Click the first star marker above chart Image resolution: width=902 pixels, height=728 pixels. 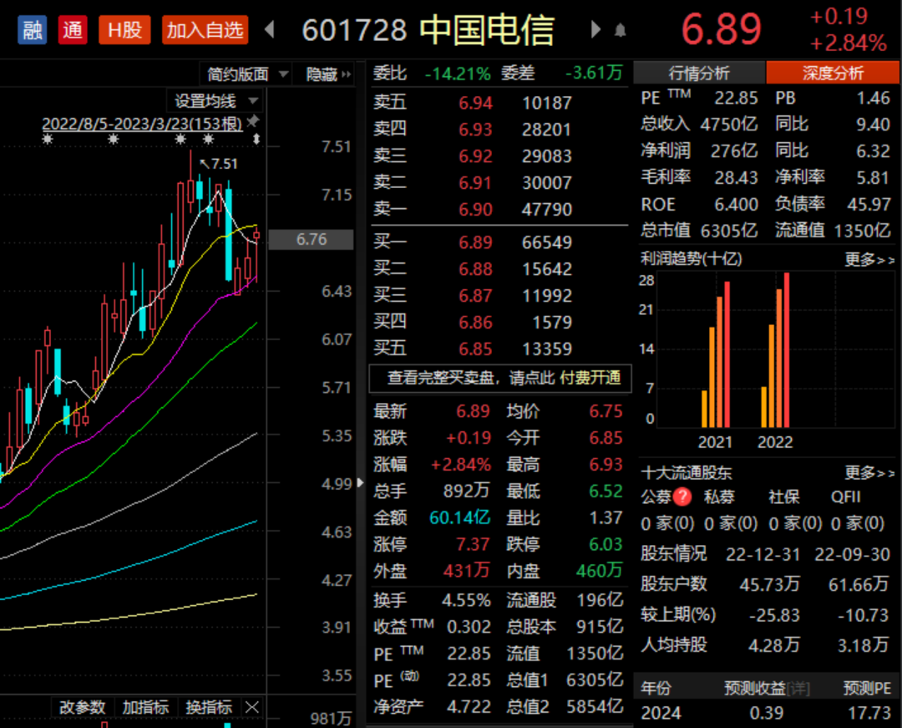tap(48, 139)
